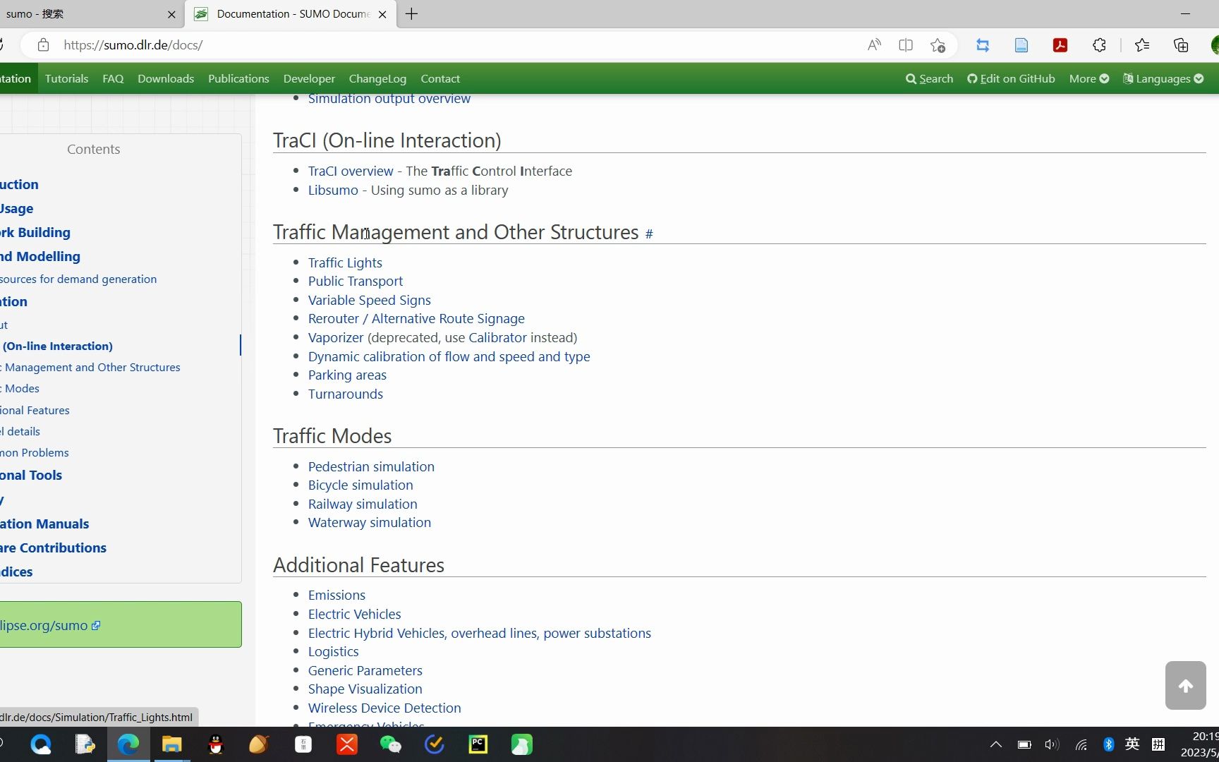The width and height of the screenshot is (1219, 762).
Task: Open volume control in system tray
Action: (1052, 744)
